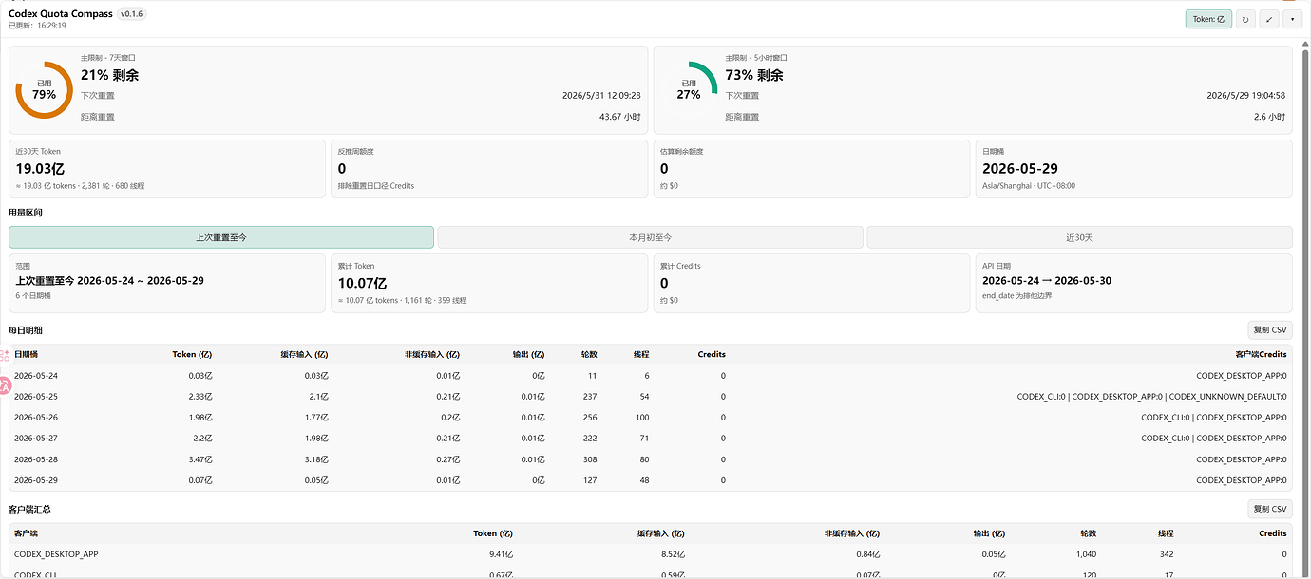Switch to the 近30天 range tab
The width and height of the screenshot is (1311, 579).
point(1080,237)
